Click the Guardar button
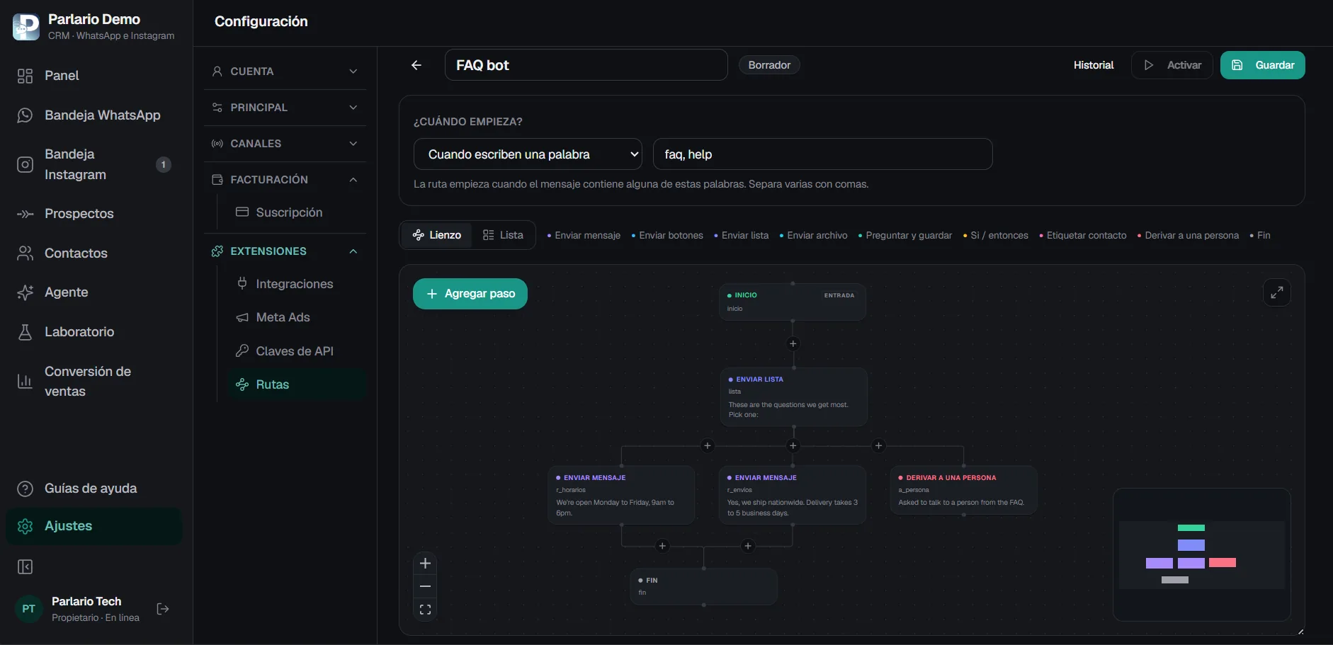Viewport: 1333px width, 645px height. [1262, 65]
